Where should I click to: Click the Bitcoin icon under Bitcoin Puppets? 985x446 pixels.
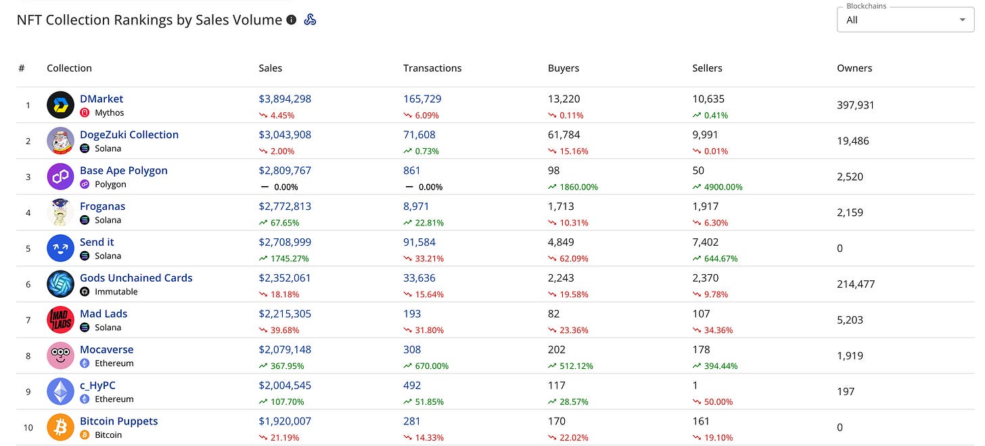click(85, 435)
